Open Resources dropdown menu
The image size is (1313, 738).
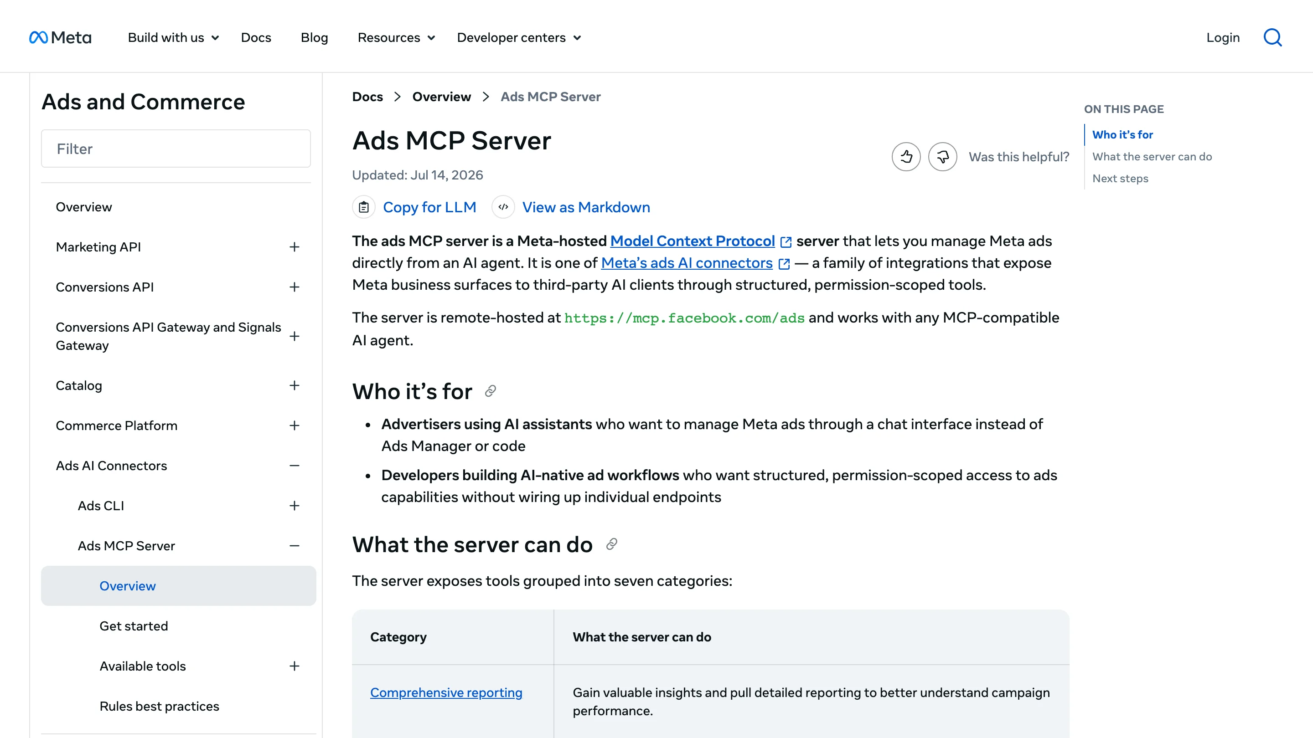click(x=396, y=38)
